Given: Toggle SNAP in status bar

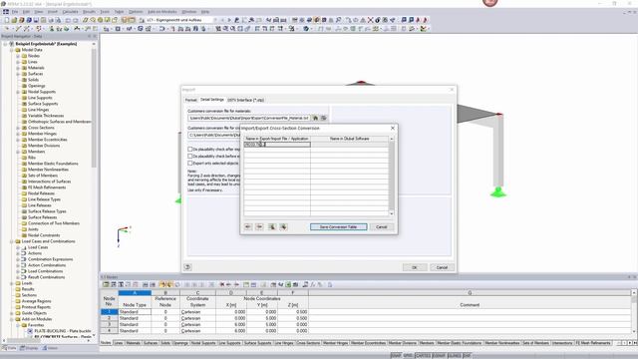Looking at the screenshot, I should pos(396,356).
